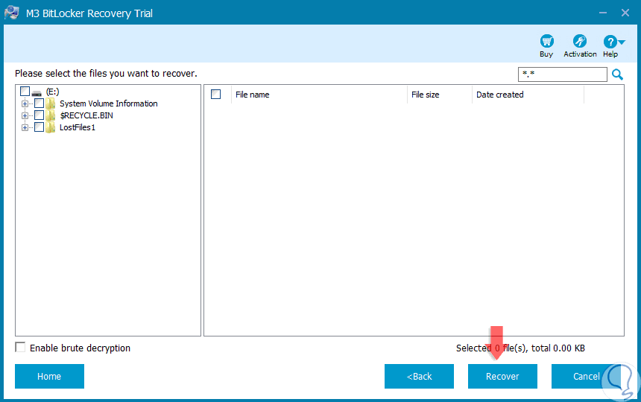This screenshot has height=402, width=641.
Task: Select the LostFiles1 tree label
Action: (x=78, y=127)
